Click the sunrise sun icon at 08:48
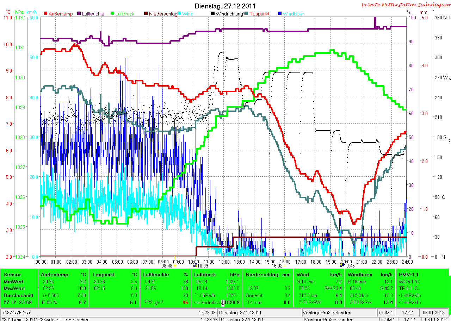 [x=175, y=265]
